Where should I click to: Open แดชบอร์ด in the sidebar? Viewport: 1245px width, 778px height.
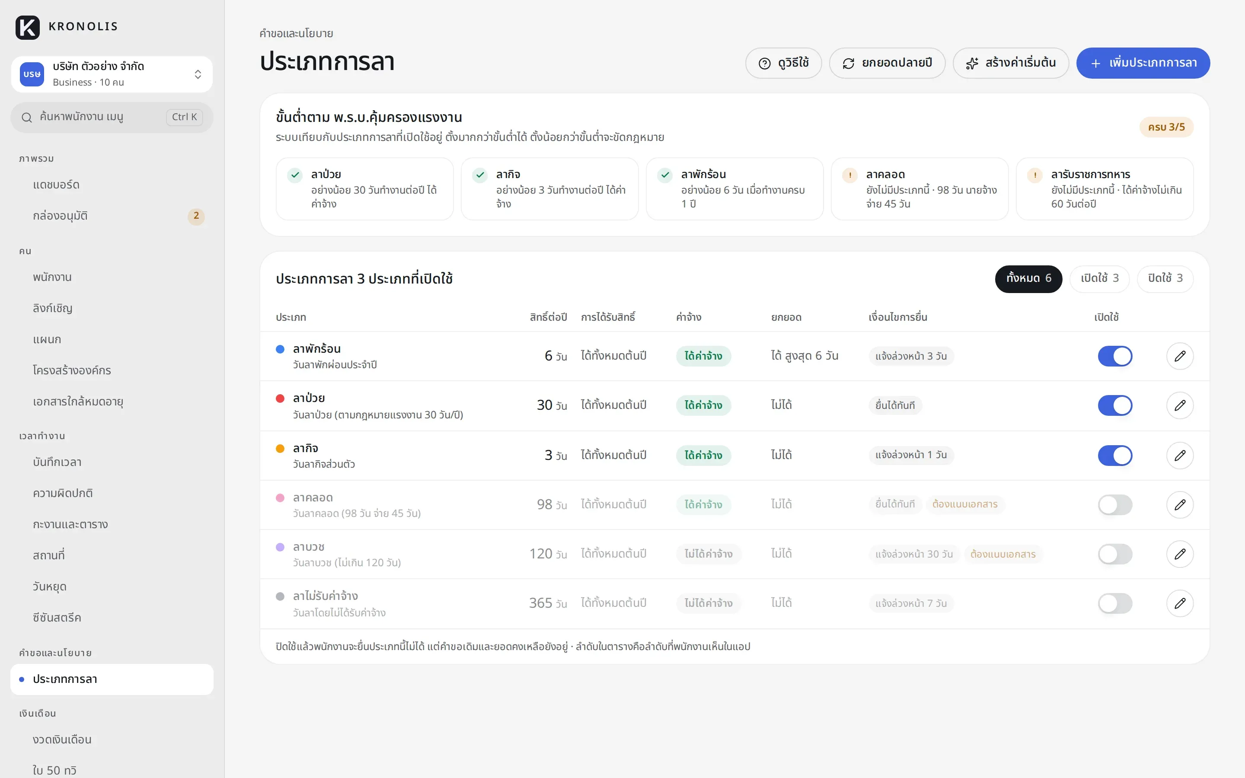coord(112,185)
